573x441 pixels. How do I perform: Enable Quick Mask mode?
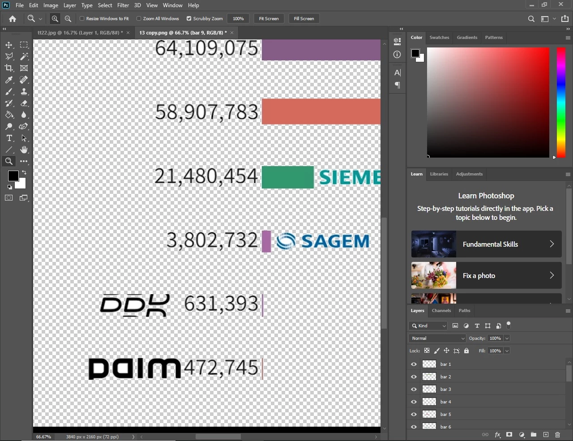9,197
